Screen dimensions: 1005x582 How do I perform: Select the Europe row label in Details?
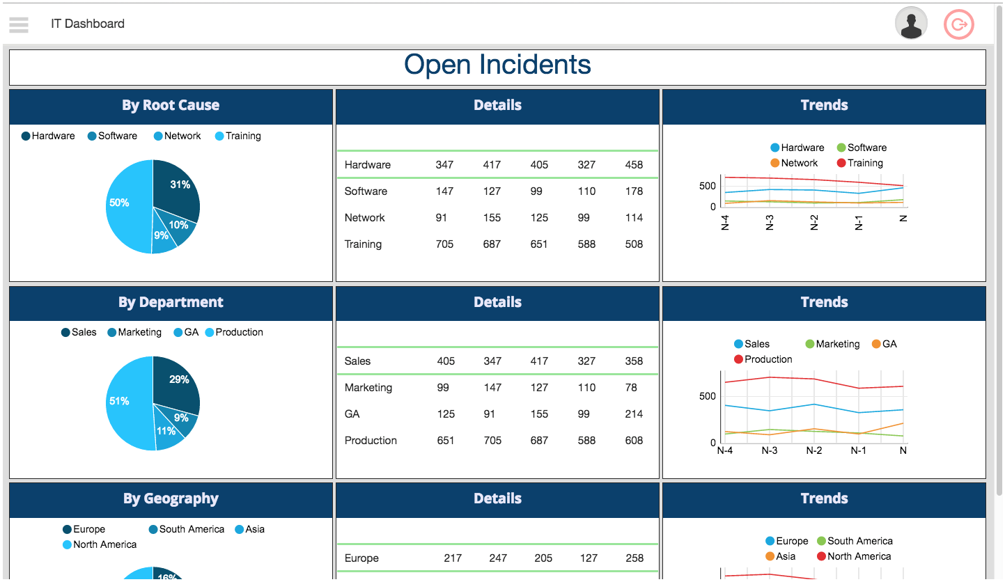tap(361, 558)
